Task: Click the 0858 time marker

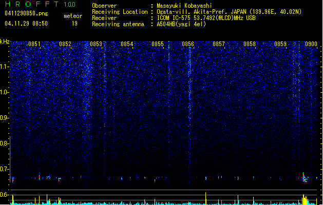Action: tap(250, 44)
